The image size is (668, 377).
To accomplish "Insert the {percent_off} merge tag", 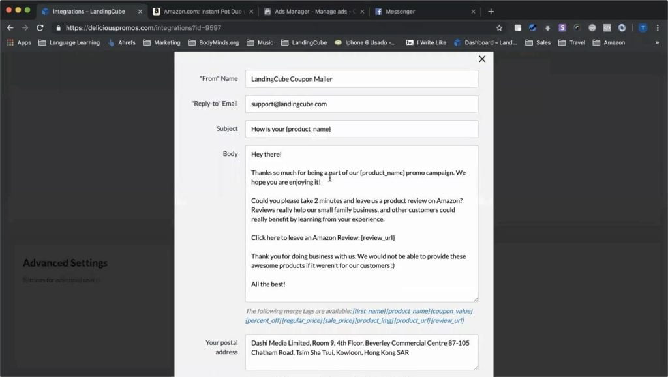I will tap(263, 320).
